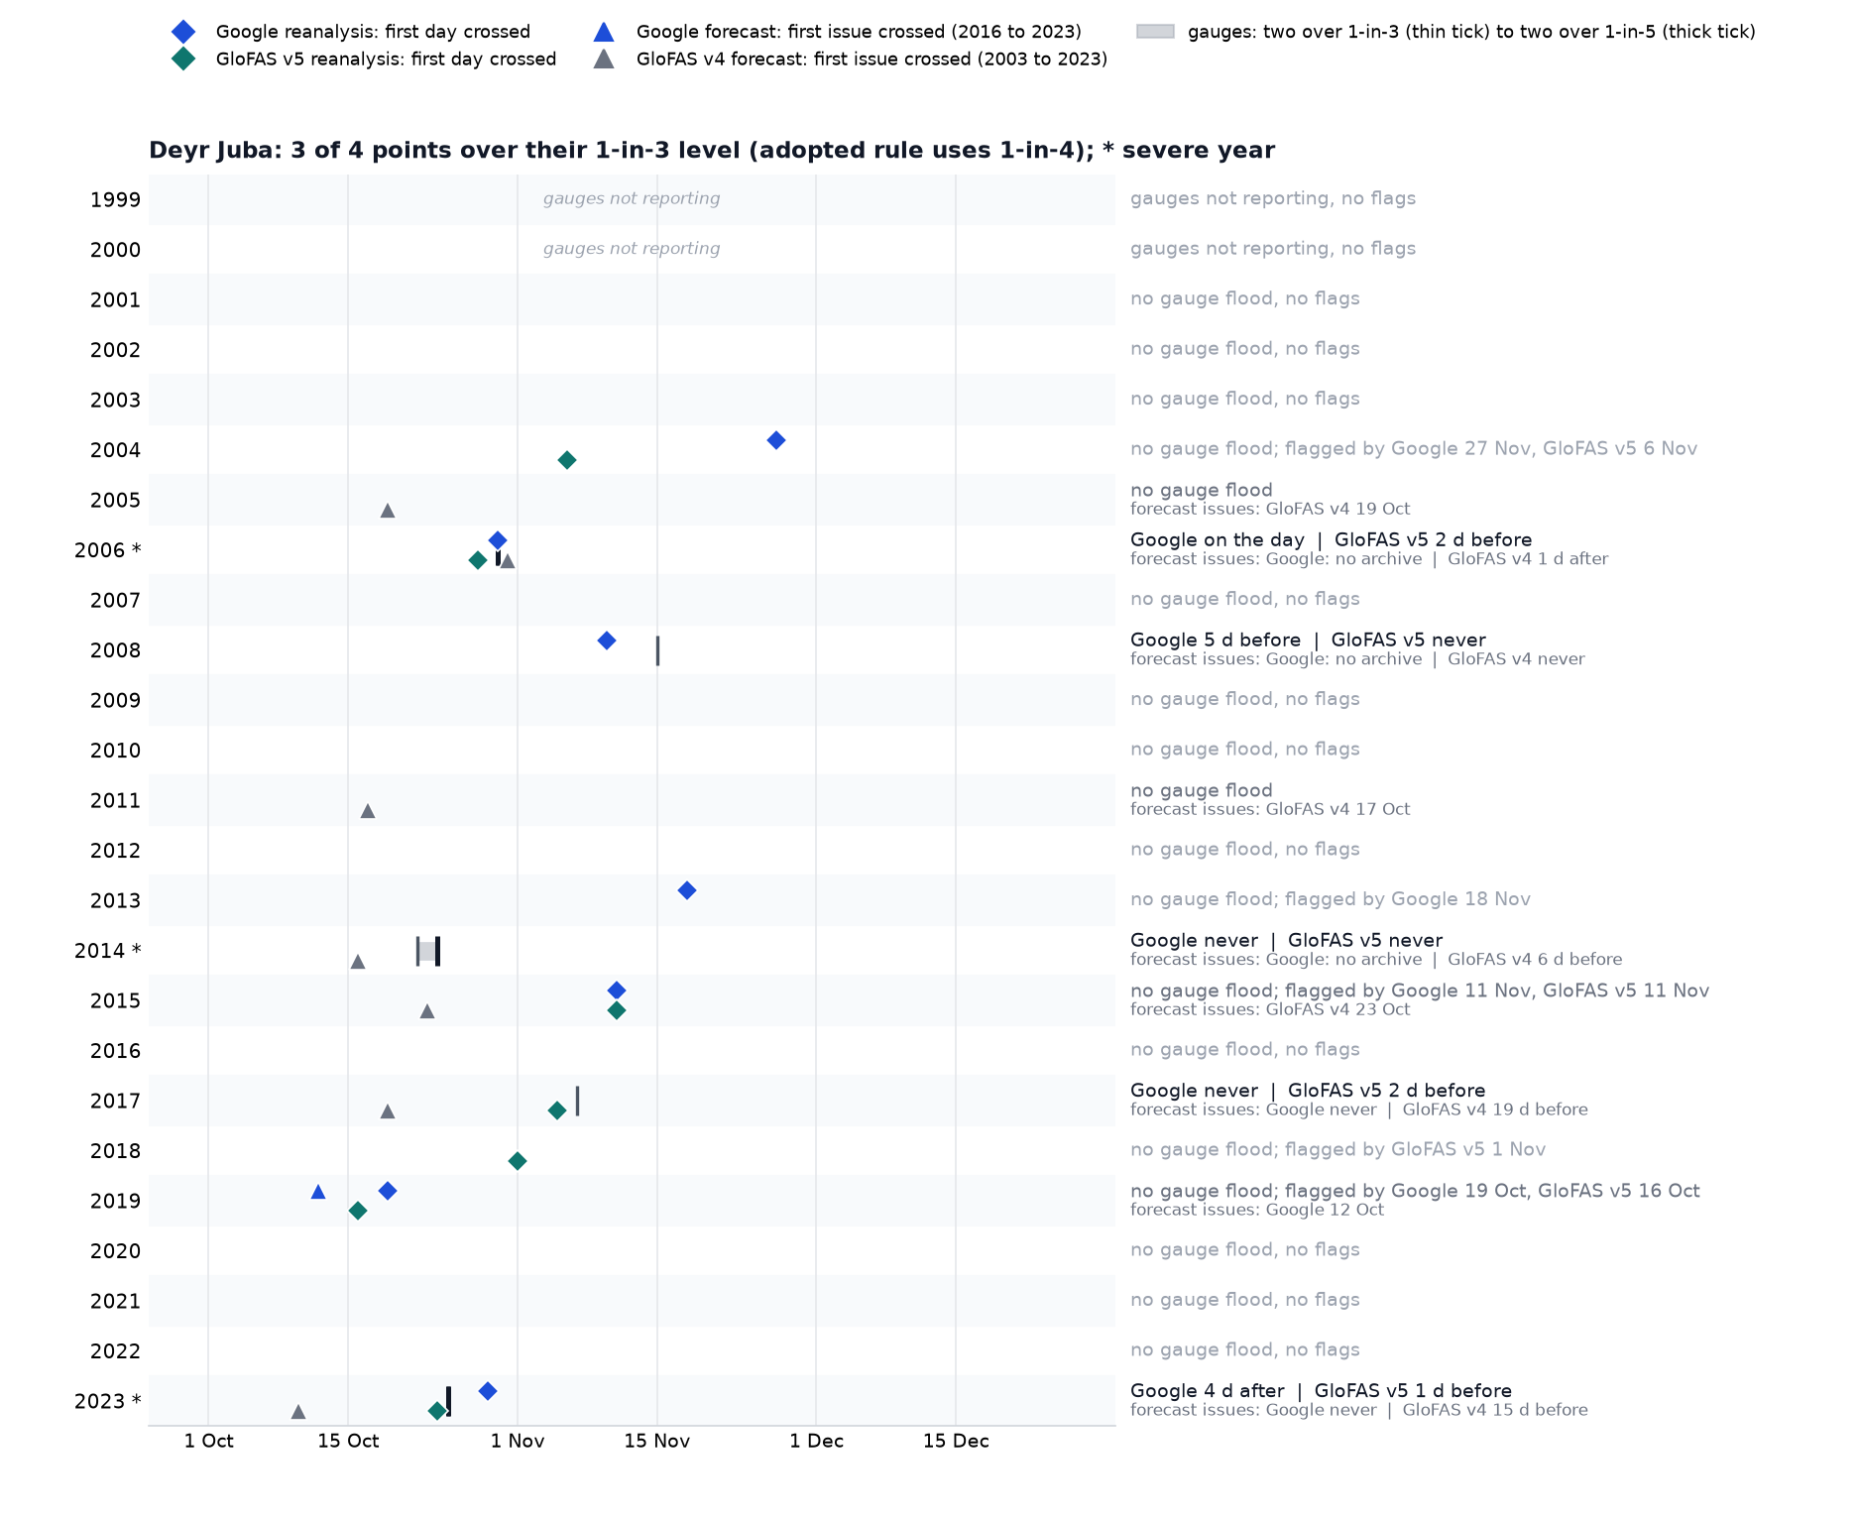Click 'gauges not reporting' italic text in 2000 row
Image resolution: width=1859 pixels, height=1517 pixels.
pos(632,249)
